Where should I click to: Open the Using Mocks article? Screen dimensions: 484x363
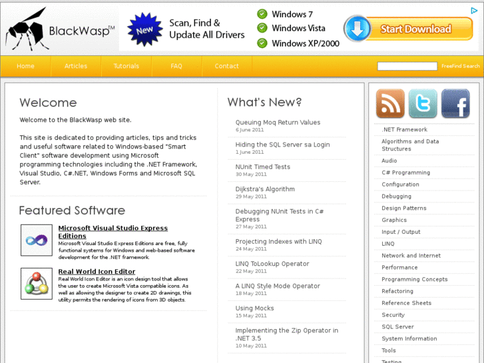tap(255, 308)
